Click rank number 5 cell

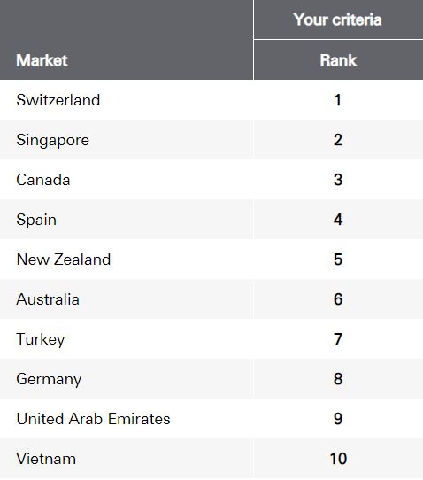[x=338, y=259]
